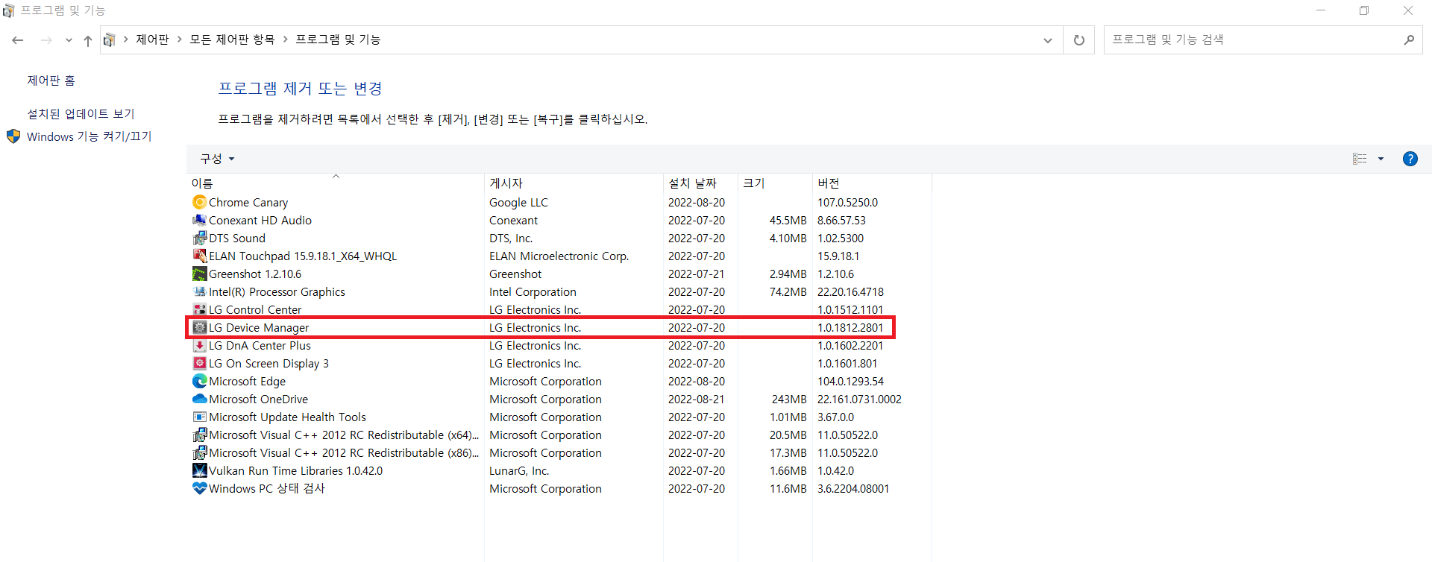Click the LunarG, Inc. publisher cell
1432x562 pixels.
click(519, 470)
